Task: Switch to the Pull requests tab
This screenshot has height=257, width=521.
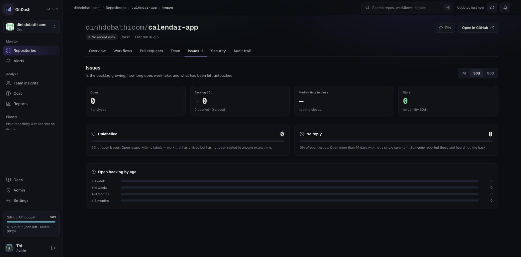Action: 151,51
